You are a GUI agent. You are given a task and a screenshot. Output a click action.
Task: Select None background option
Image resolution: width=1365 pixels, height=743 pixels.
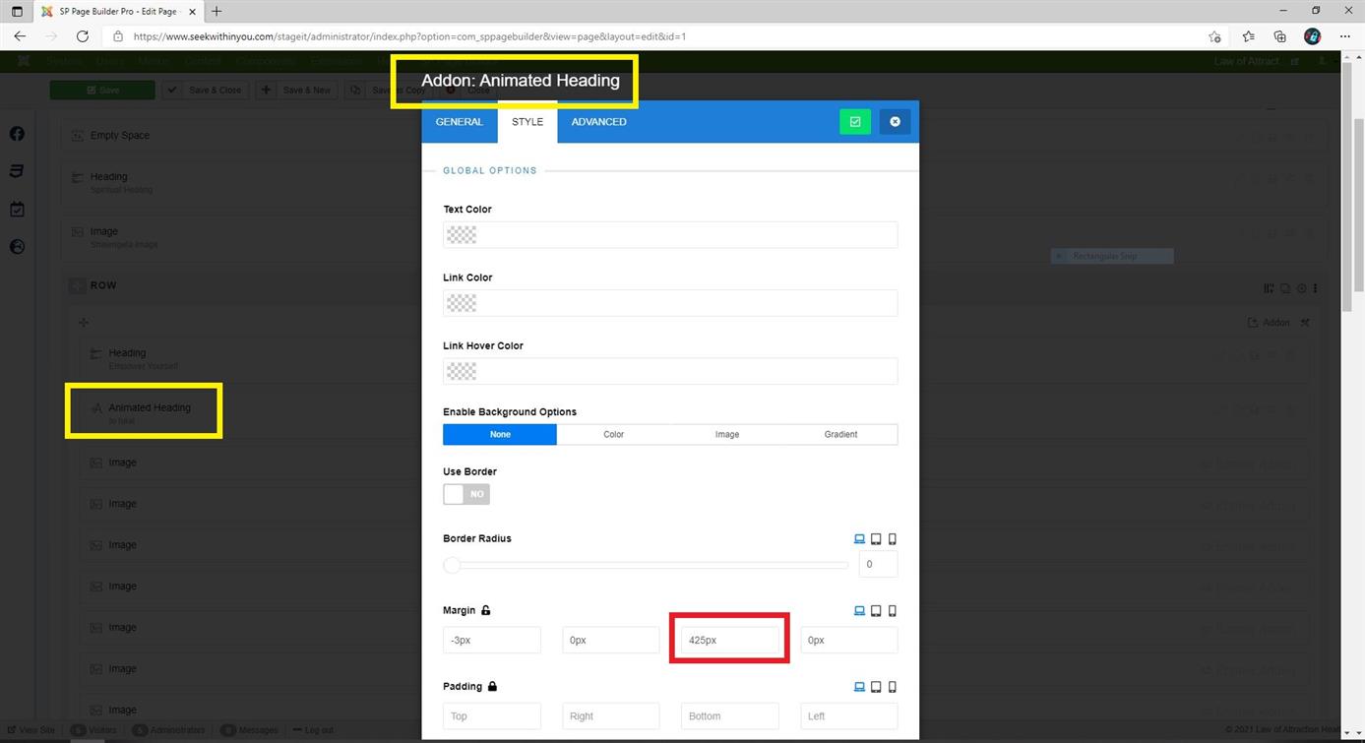(x=500, y=434)
